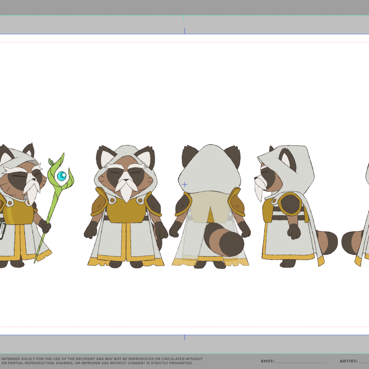This screenshot has width=369, height=369.
Task: Click the book held by the leftmost raccoon
Action: coord(2,231)
